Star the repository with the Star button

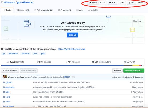click(112, 3)
